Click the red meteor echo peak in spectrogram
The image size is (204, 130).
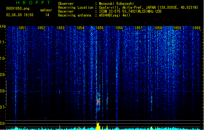[x=98, y=102]
